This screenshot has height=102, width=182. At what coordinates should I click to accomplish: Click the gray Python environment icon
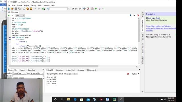(84, 9)
